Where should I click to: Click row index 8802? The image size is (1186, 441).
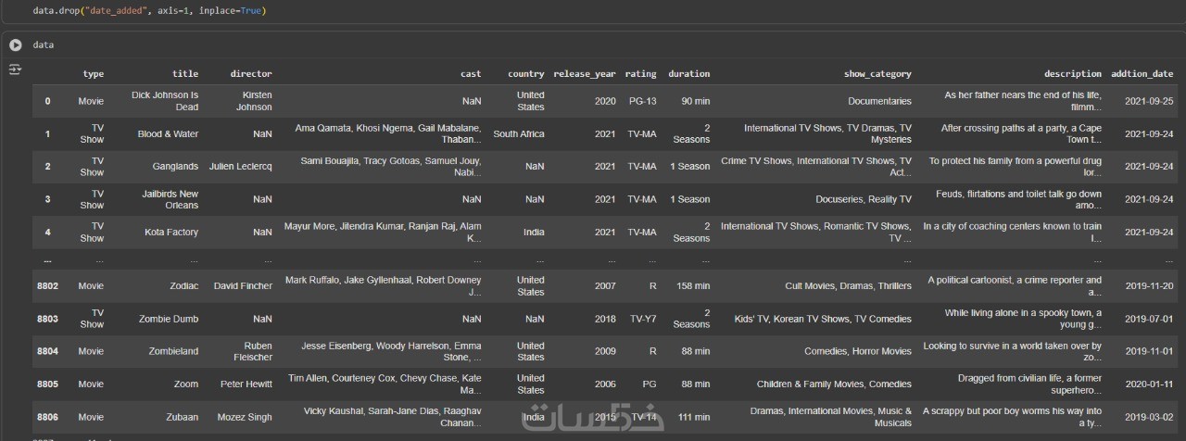(47, 285)
